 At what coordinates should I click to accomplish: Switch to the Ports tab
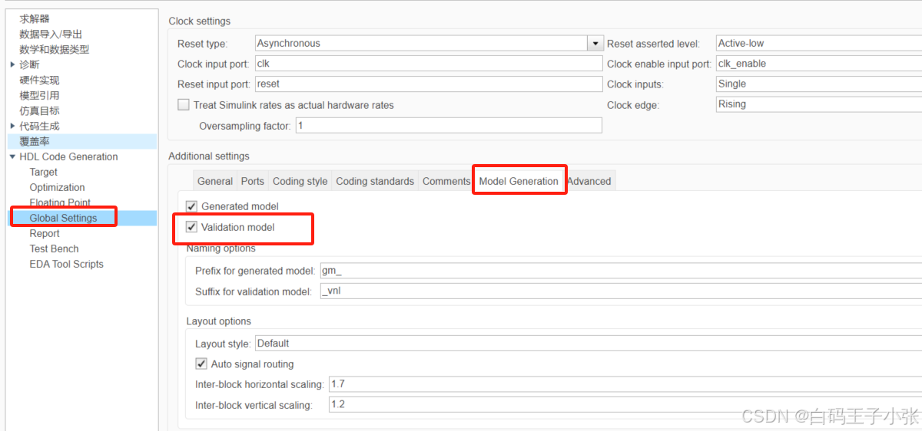point(252,181)
